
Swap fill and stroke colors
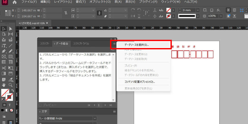tap(12, 90)
